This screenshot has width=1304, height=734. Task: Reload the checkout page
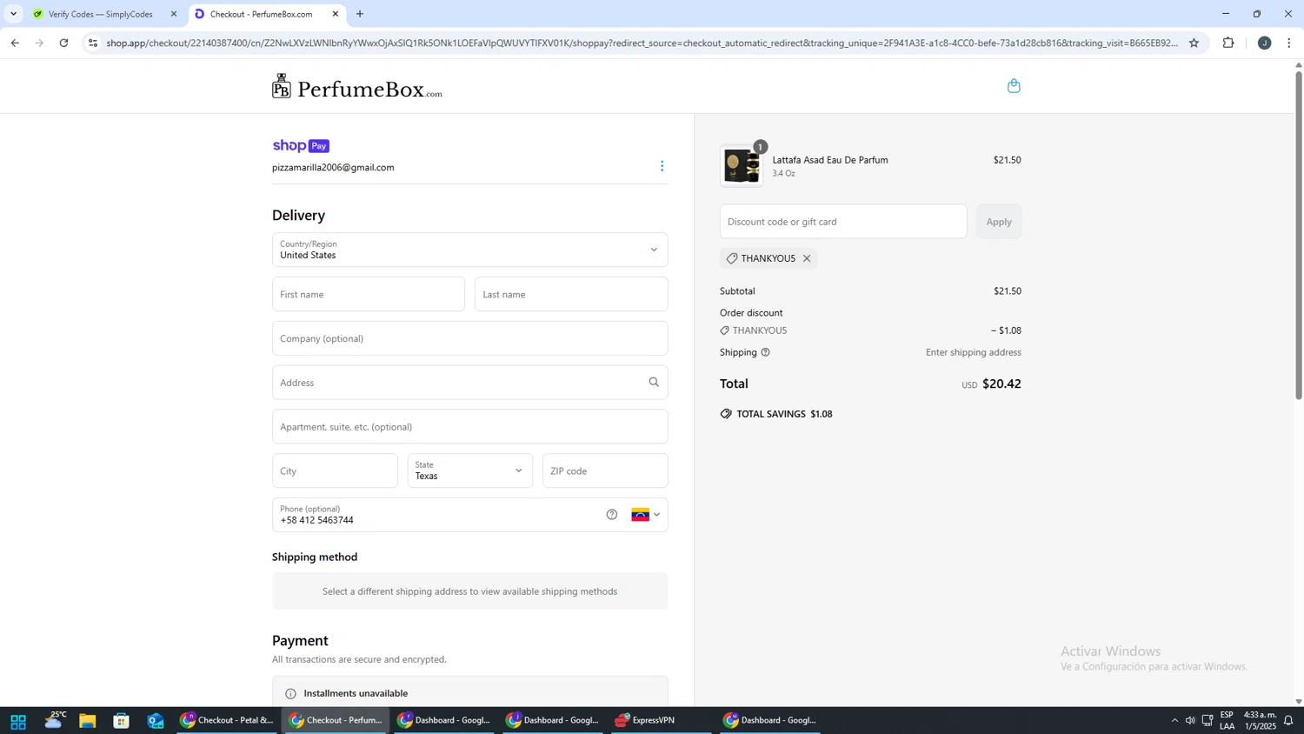[x=63, y=43]
